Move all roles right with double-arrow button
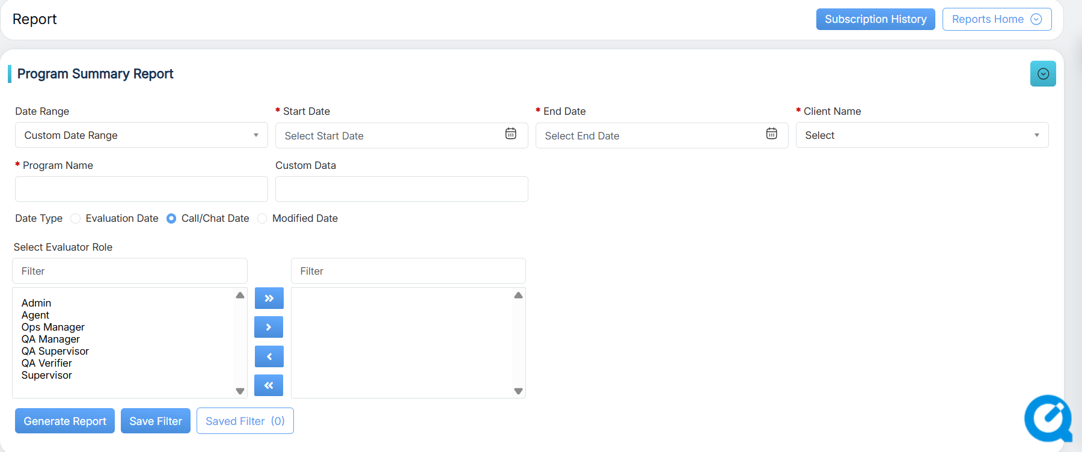 [269, 298]
